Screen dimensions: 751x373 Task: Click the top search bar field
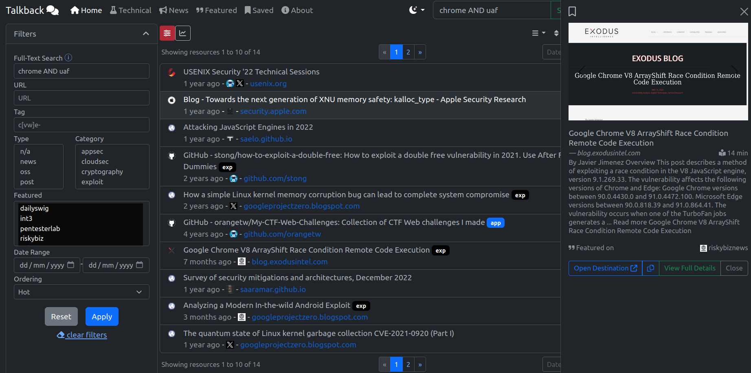coord(492,10)
